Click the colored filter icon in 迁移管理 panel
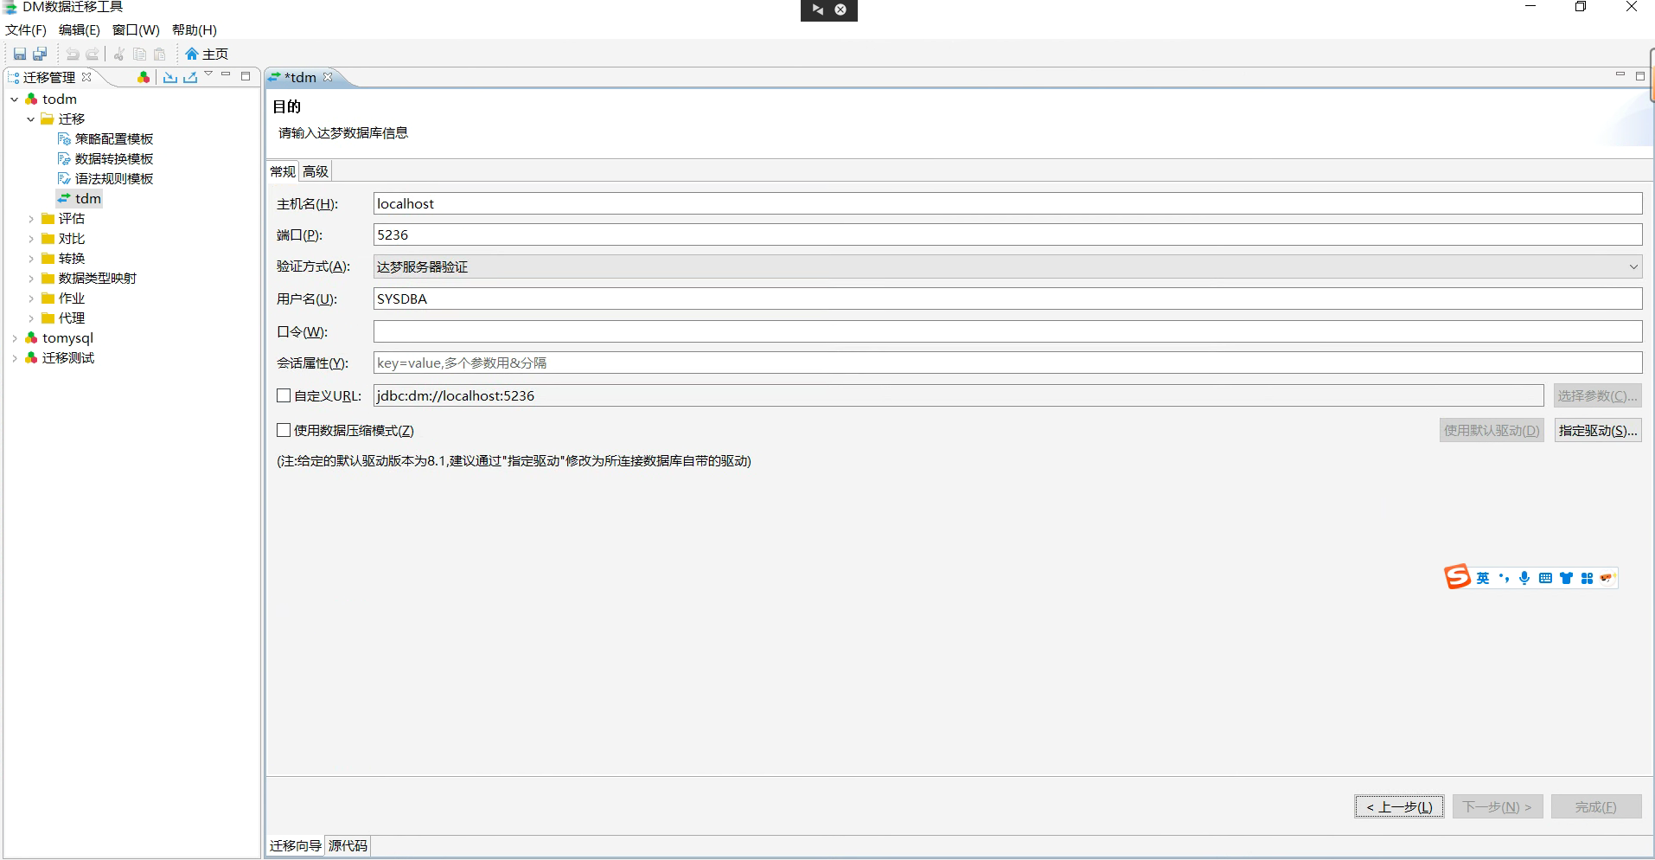The height and width of the screenshot is (860, 1655). point(143,77)
